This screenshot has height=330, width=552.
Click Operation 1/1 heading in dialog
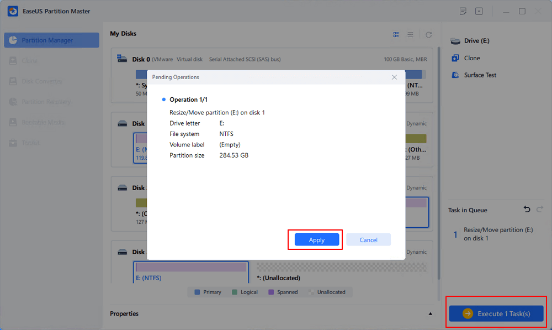click(188, 100)
